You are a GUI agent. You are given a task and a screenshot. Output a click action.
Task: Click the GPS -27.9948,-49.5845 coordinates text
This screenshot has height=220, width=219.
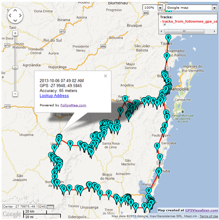coord(61,86)
